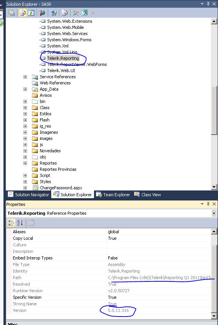Expand the Novedades folder
The image size is (218, 325).
pyautogui.click(x=25, y=151)
